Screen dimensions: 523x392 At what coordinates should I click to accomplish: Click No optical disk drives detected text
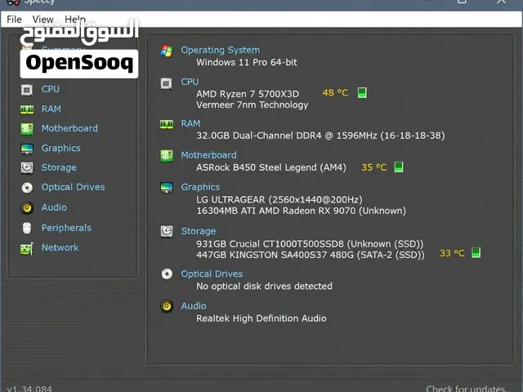264,287
